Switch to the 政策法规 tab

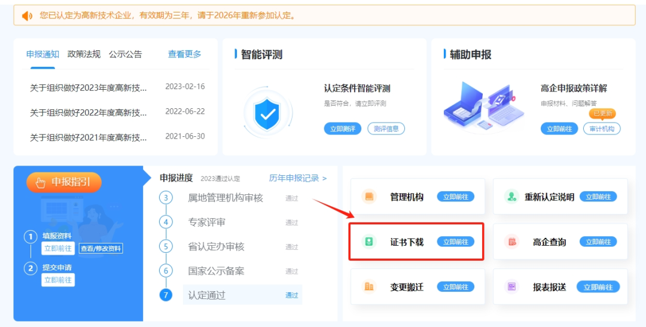(84, 54)
